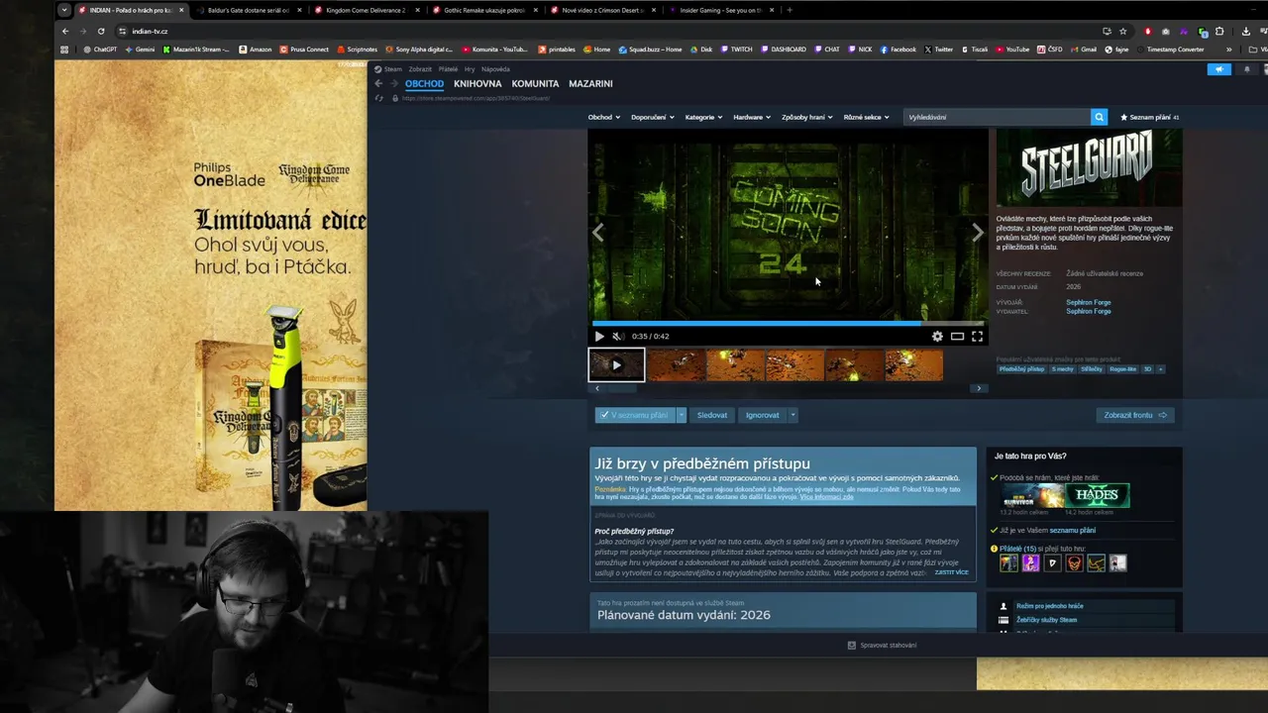
Task: Unmute the trailer with the speaker icon
Action: [617, 337]
